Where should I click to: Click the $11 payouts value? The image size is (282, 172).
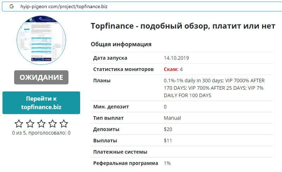tap(168, 141)
